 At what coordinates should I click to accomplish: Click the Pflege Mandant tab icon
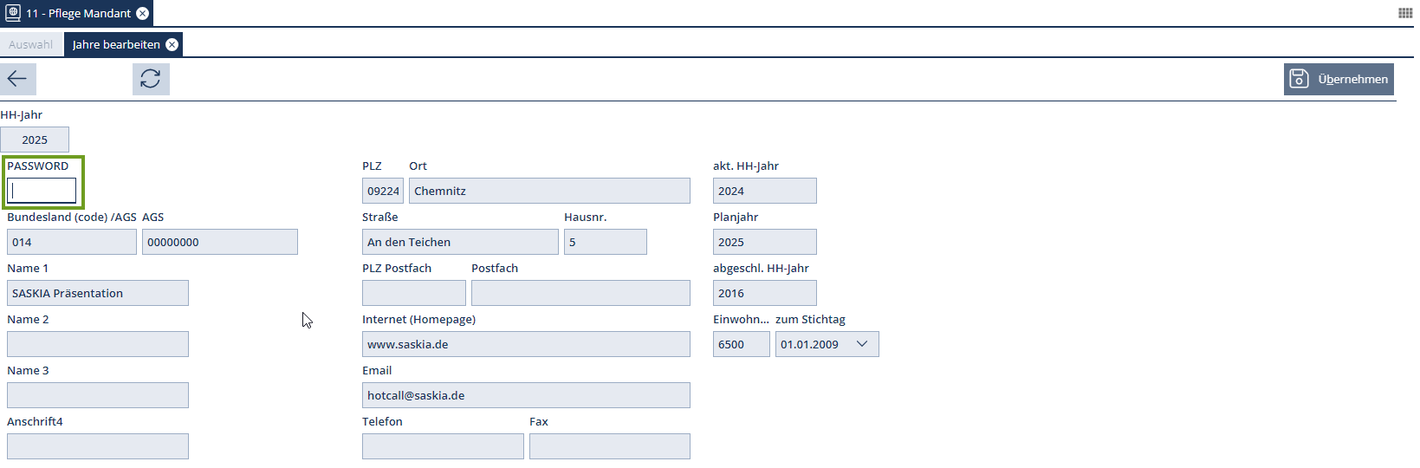(x=13, y=13)
